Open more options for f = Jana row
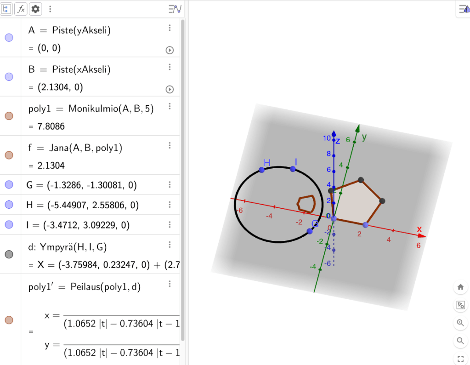The height and width of the screenshot is (365, 470). (170, 145)
